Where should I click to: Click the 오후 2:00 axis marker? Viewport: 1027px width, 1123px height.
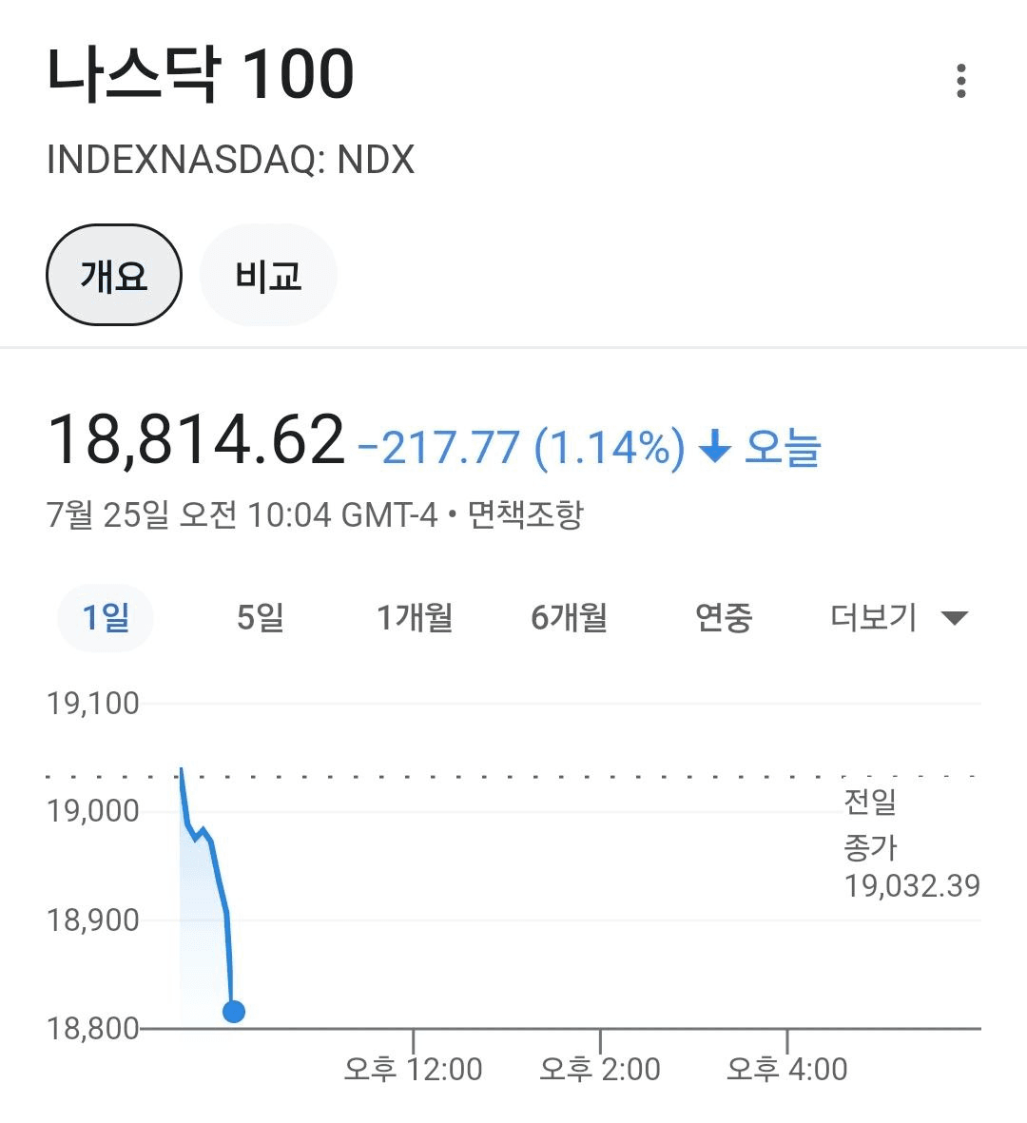600,1070
